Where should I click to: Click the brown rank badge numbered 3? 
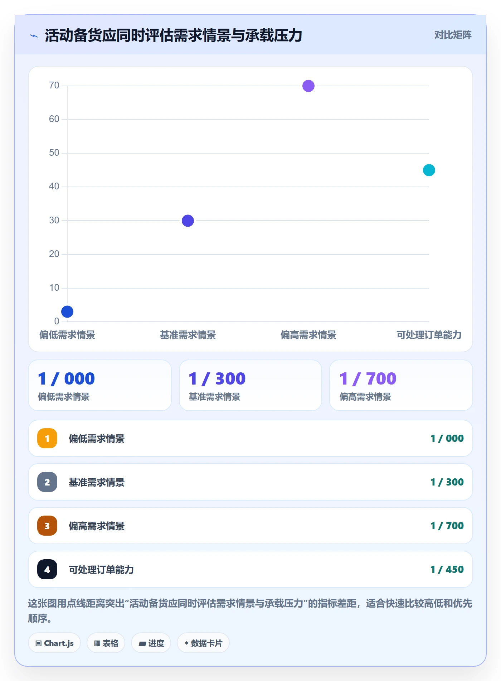[x=47, y=526]
